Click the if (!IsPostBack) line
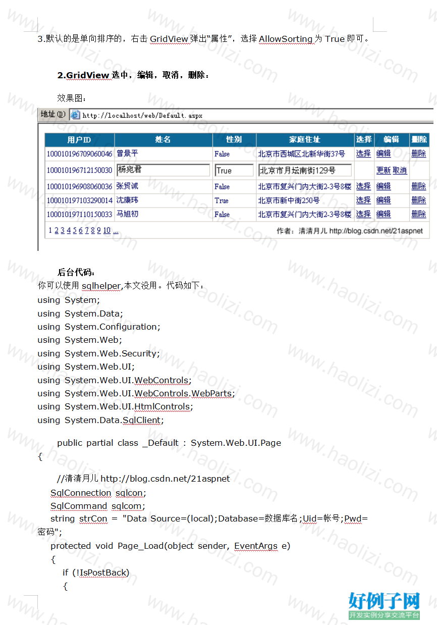The image size is (437, 625). [96, 572]
